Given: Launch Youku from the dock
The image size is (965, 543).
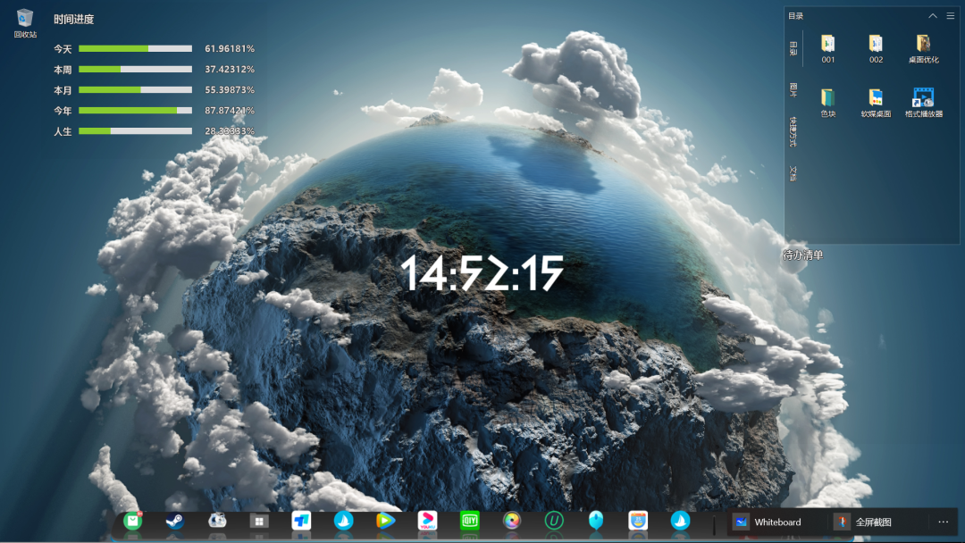Looking at the screenshot, I should 427,522.
